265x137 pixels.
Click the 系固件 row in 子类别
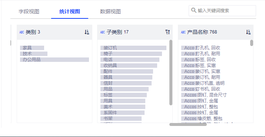coord(123,112)
